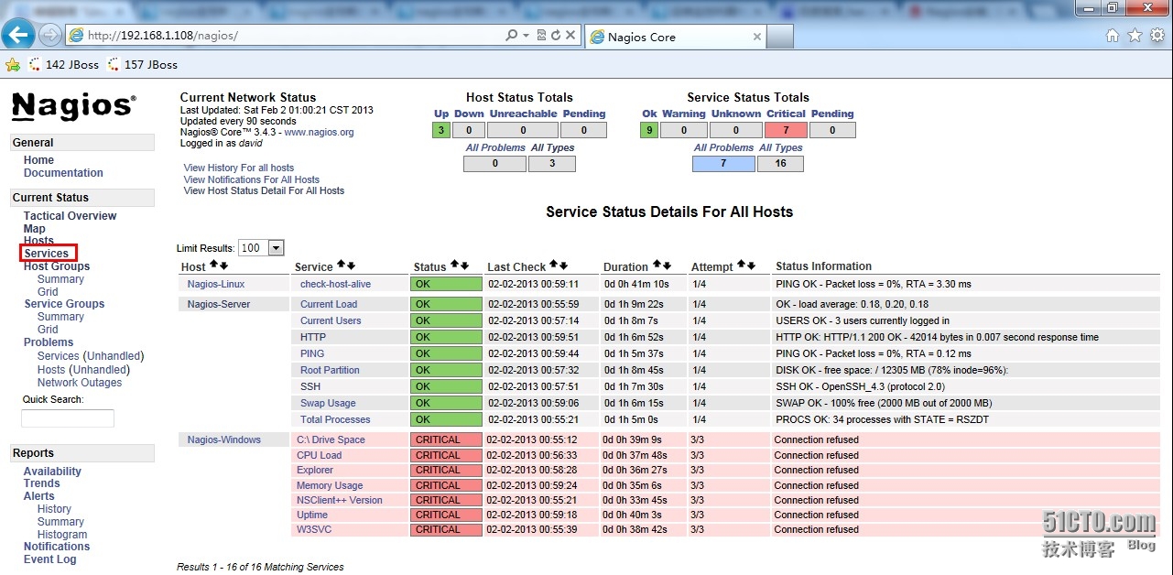Open Tactical Overview in sidebar
Image resolution: width=1173 pixels, height=575 pixels.
[x=71, y=216]
